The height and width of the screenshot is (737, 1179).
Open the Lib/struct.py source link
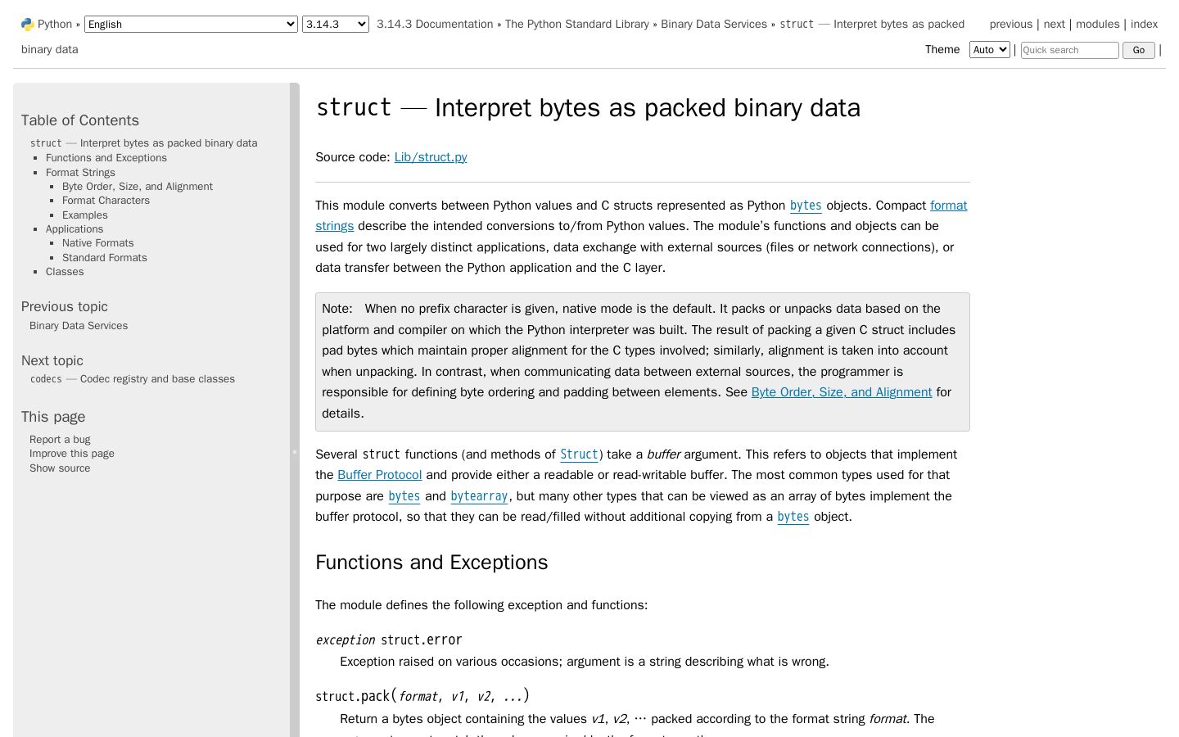[431, 157]
